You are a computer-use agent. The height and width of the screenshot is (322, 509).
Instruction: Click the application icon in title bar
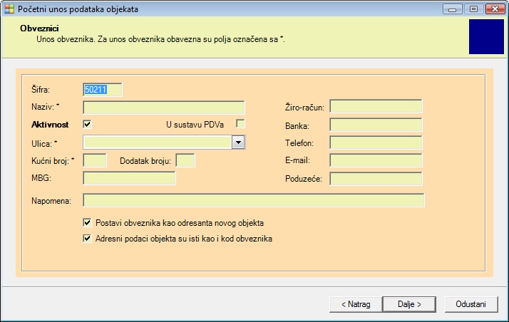(x=9, y=9)
